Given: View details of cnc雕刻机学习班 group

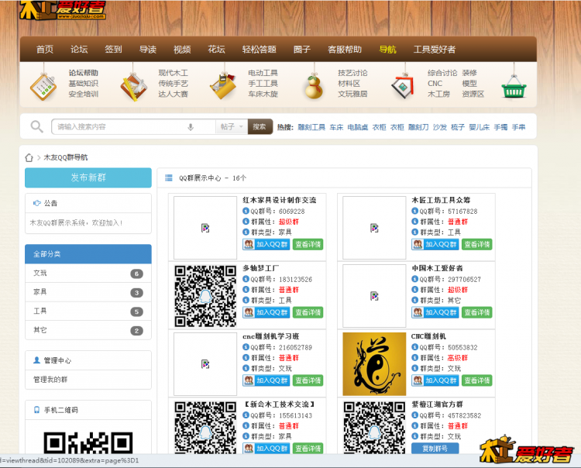Looking at the screenshot, I should point(308,380).
